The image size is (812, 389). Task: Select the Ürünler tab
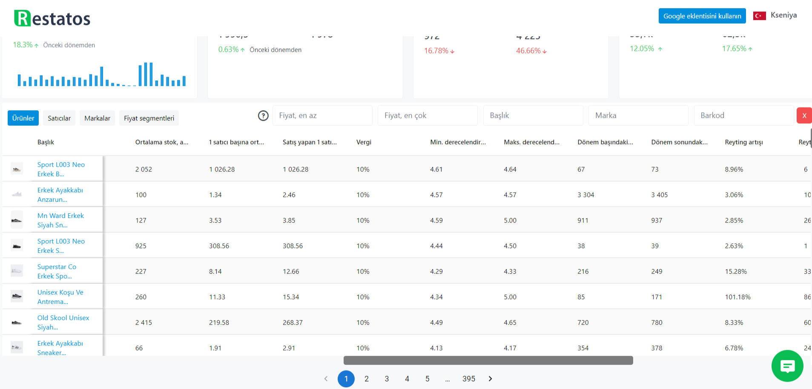23,118
